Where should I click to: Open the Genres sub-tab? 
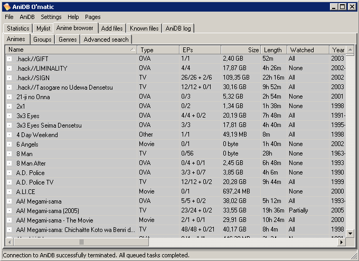click(x=68, y=40)
